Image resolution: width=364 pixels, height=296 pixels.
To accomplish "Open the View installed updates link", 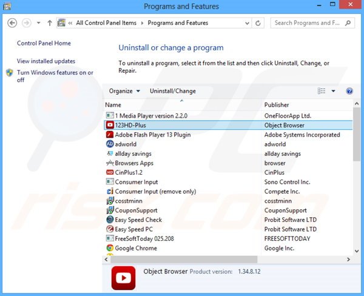I will [46, 61].
